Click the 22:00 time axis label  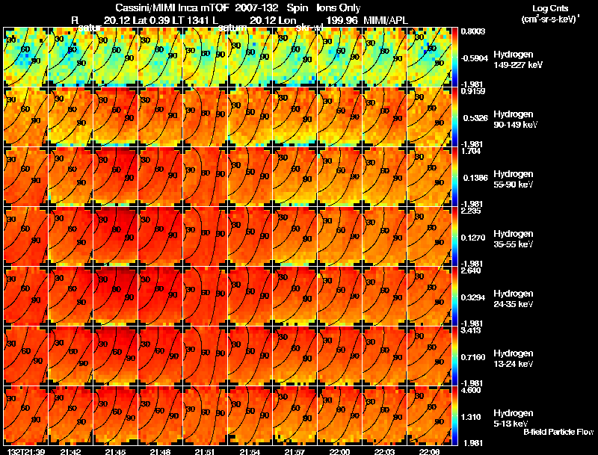[339, 451]
